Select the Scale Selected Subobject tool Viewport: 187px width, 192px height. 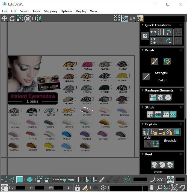pyautogui.click(x=20, y=19)
